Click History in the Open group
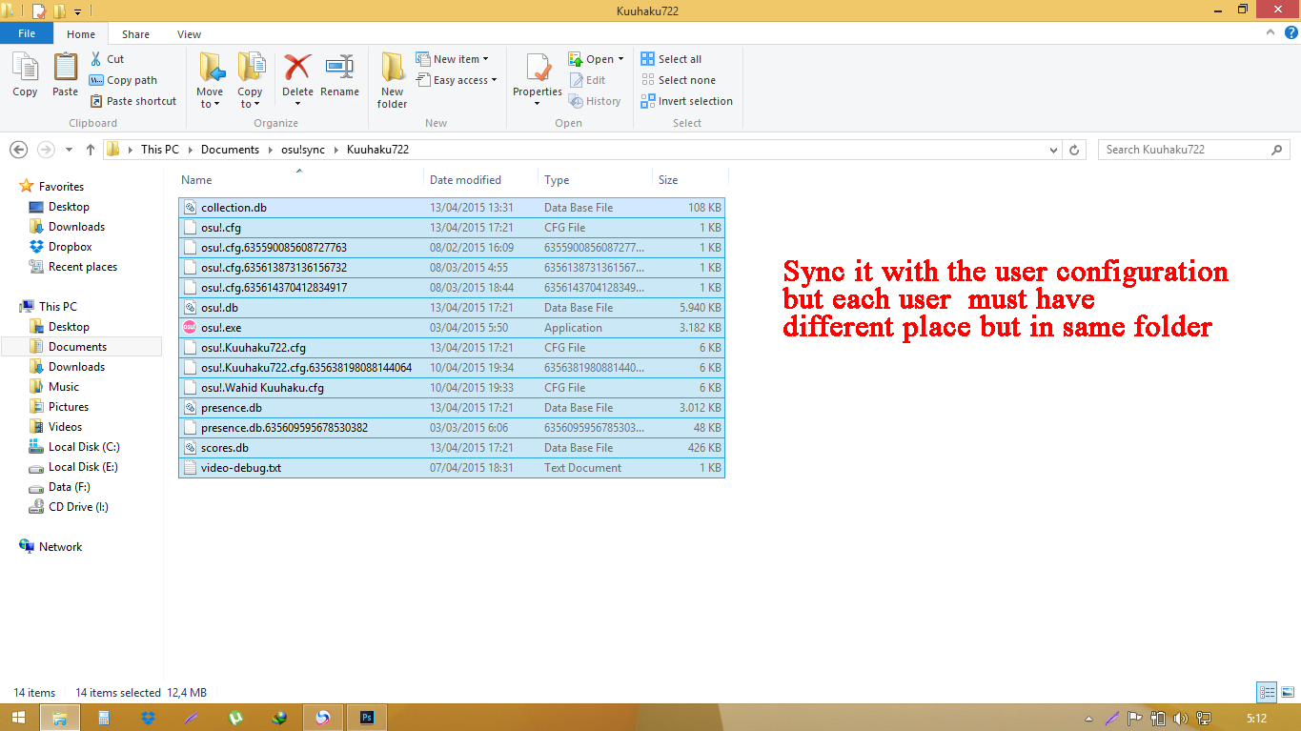Image resolution: width=1301 pixels, height=731 pixels. click(595, 101)
